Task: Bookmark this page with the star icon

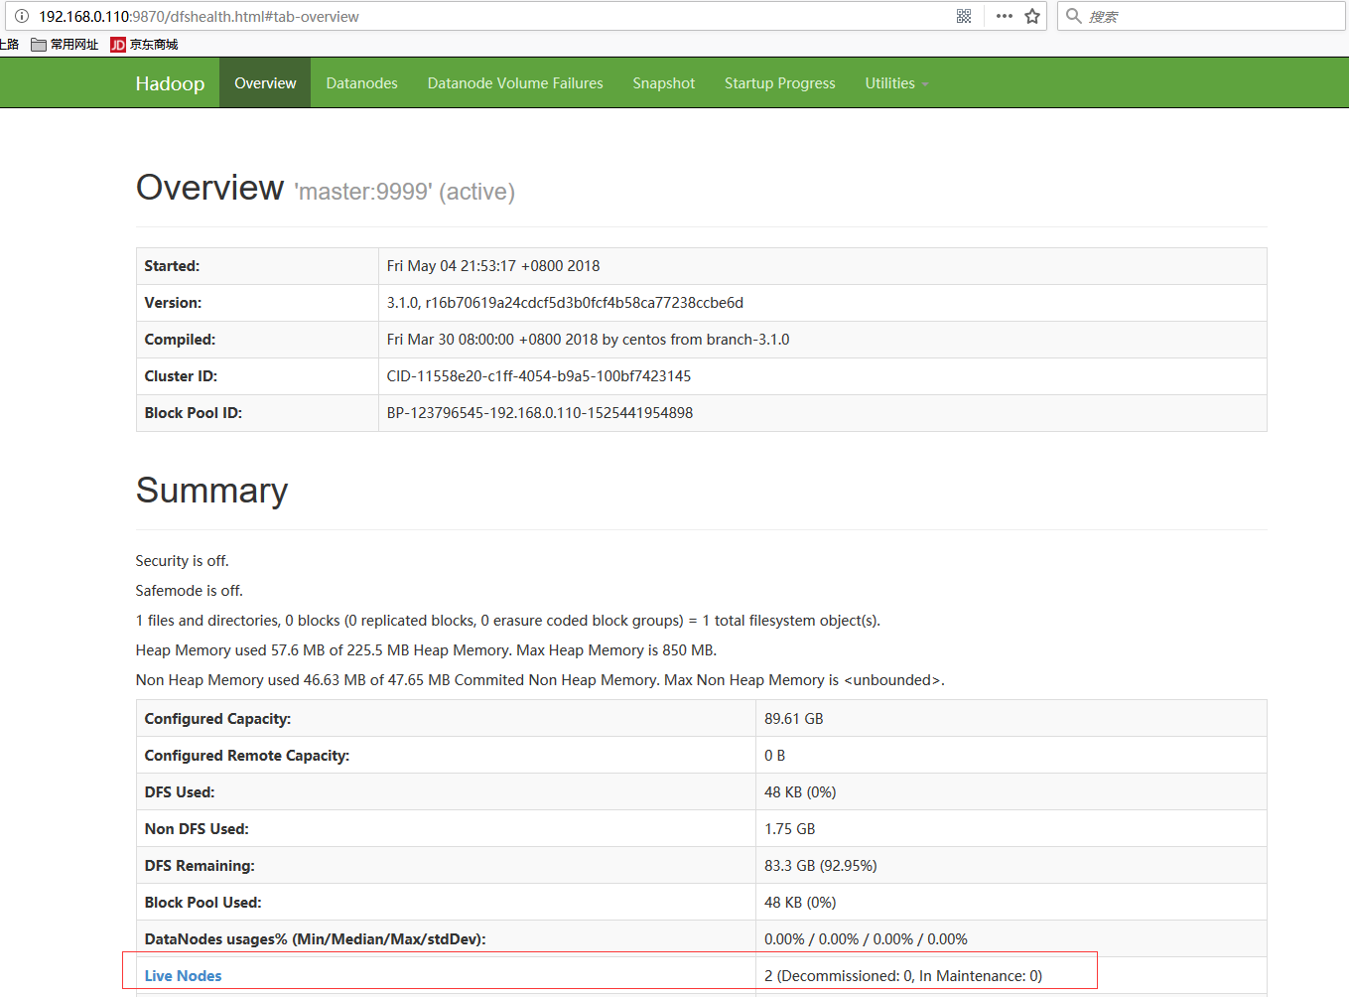Action: 1032,16
